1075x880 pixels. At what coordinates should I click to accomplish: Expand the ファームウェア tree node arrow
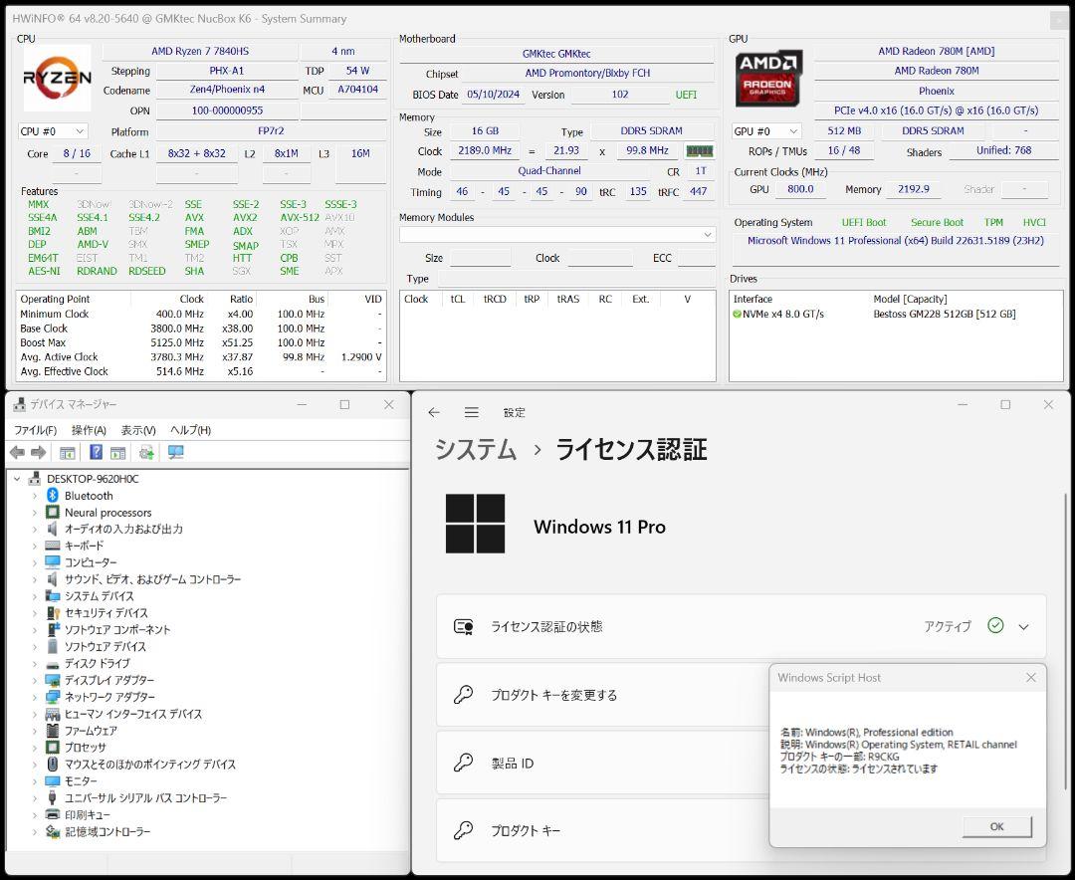[34, 731]
